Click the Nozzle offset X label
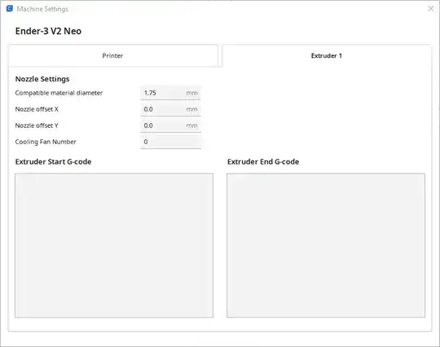The width and height of the screenshot is (440, 347). 37,109
